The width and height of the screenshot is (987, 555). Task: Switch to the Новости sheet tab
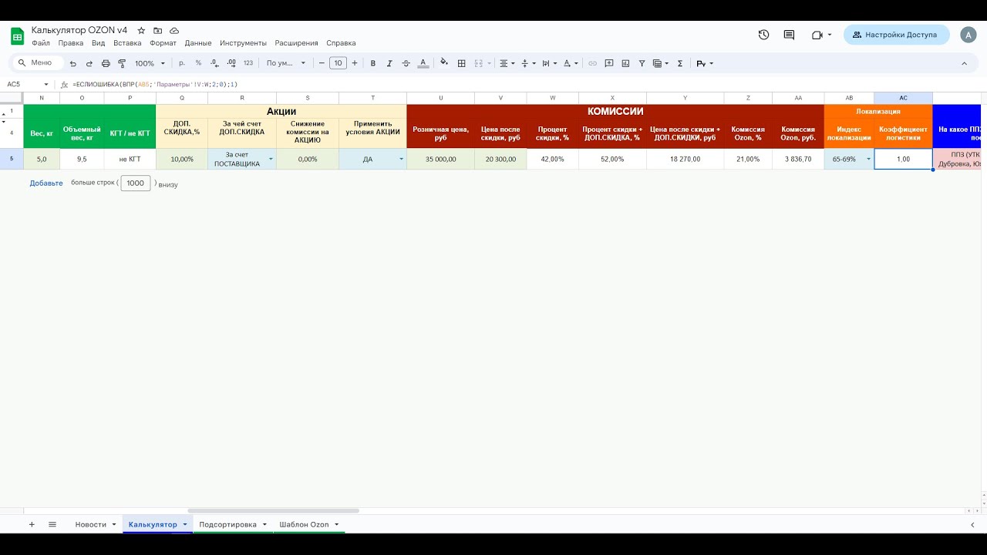91,524
